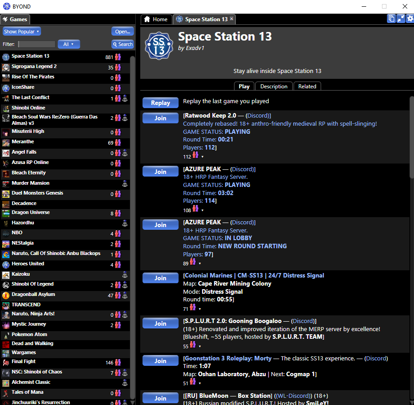
Task: Click the players icon next to Space Station 13's 881
Action: click(x=118, y=57)
